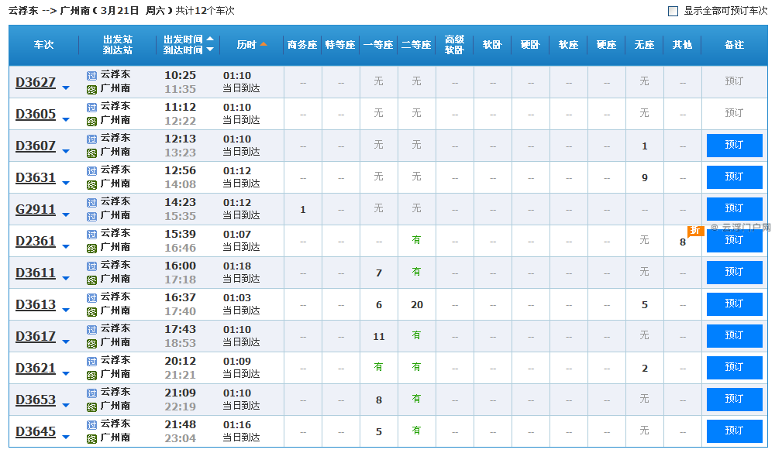
Task: Expand stops for D3605 arrow
Action: coord(66,119)
